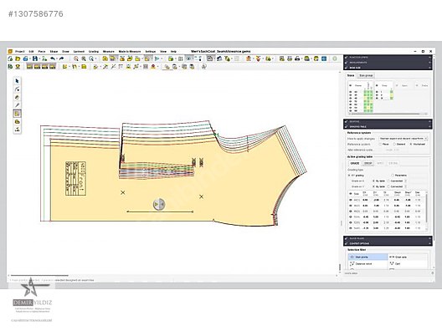
Task: Click the trophy icon in the second toolbar
Action: point(18,67)
